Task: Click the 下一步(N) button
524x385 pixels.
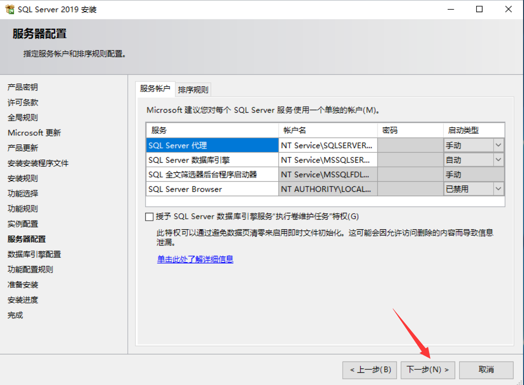Action: [x=428, y=370]
